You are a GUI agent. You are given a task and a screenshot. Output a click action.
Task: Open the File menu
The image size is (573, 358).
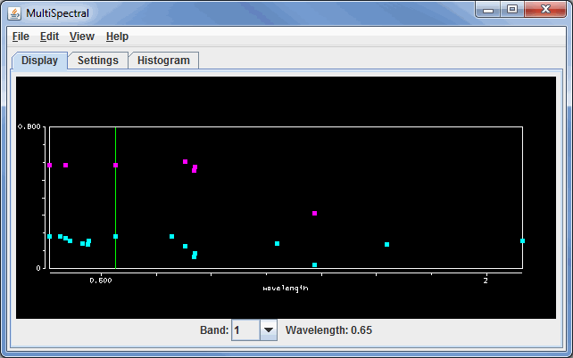[21, 37]
